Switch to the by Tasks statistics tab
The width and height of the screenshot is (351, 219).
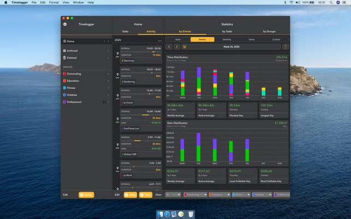pyautogui.click(x=227, y=32)
